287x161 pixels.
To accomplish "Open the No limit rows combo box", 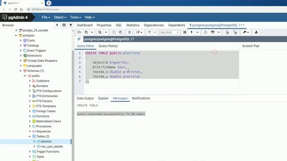I will [x=170, y=32].
